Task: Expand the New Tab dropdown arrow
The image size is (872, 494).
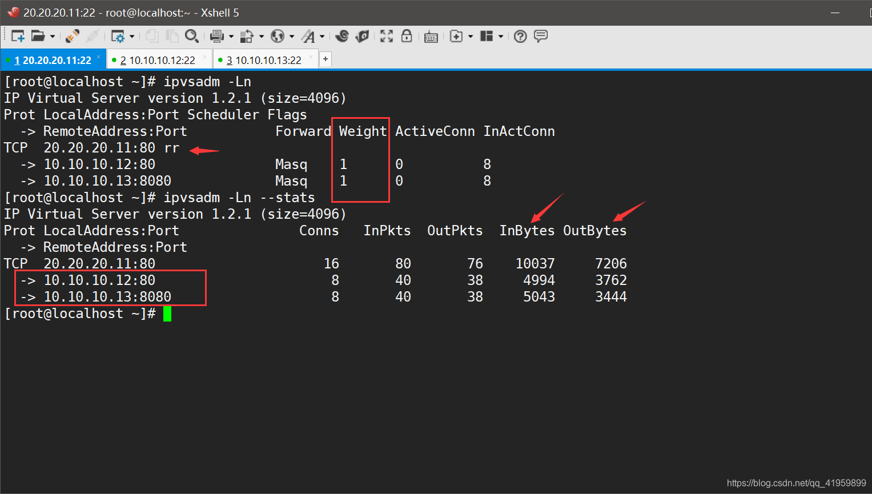Action: 471,37
